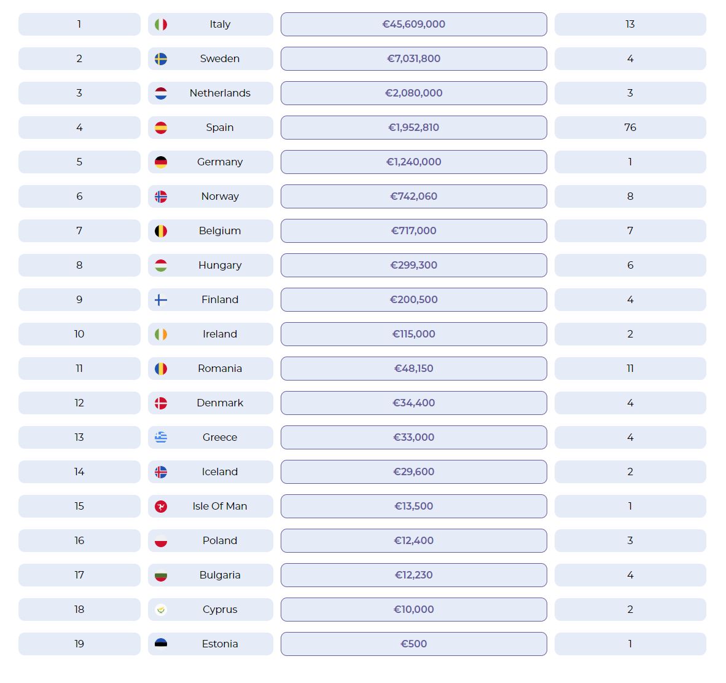Screen dimensions: 726x683
Task: Select the Belgium flag icon
Action: click(x=161, y=231)
